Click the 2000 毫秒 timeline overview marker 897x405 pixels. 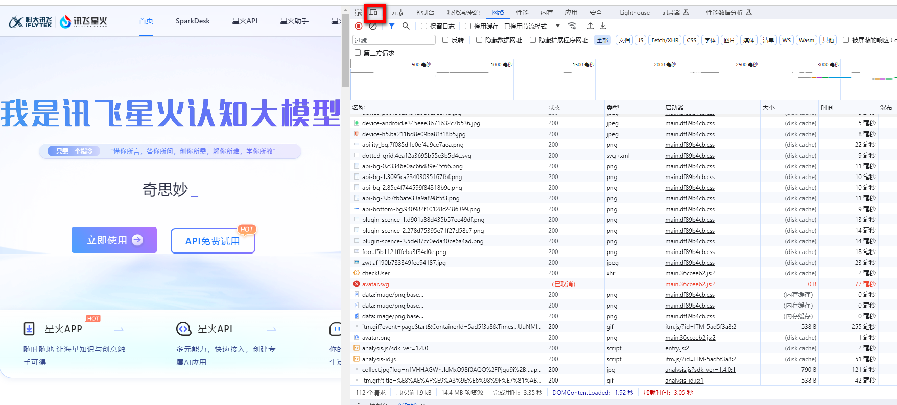(665, 64)
